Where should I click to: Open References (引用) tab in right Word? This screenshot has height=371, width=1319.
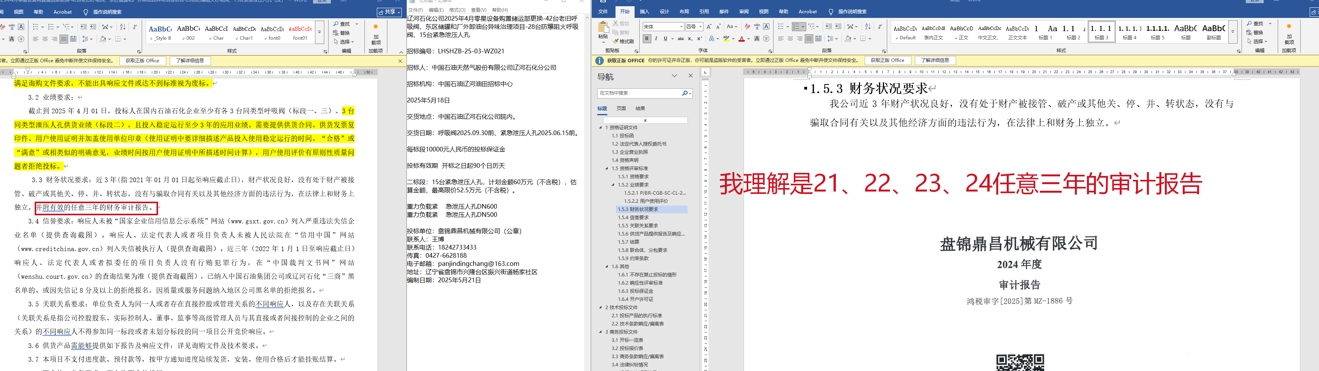point(704,12)
